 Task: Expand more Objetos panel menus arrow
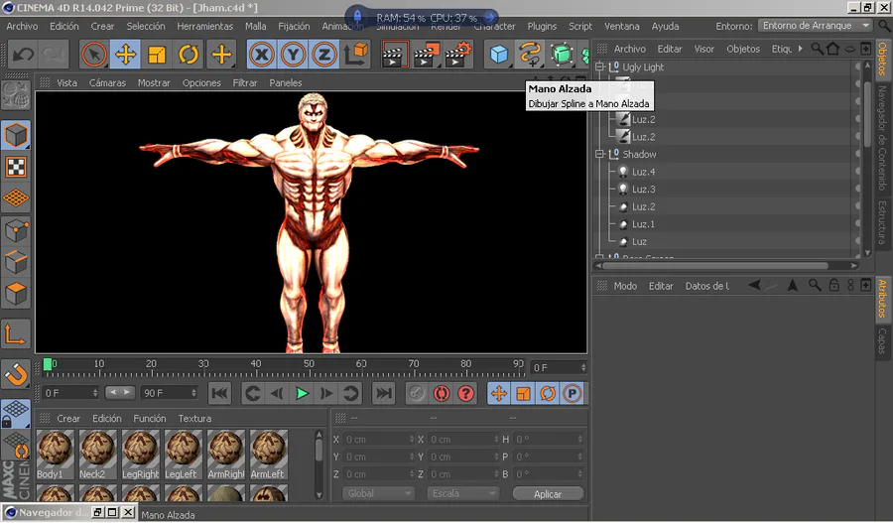click(x=800, y=49)
